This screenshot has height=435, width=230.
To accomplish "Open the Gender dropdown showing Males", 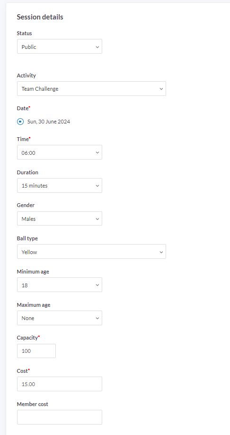I will [60, 218].
